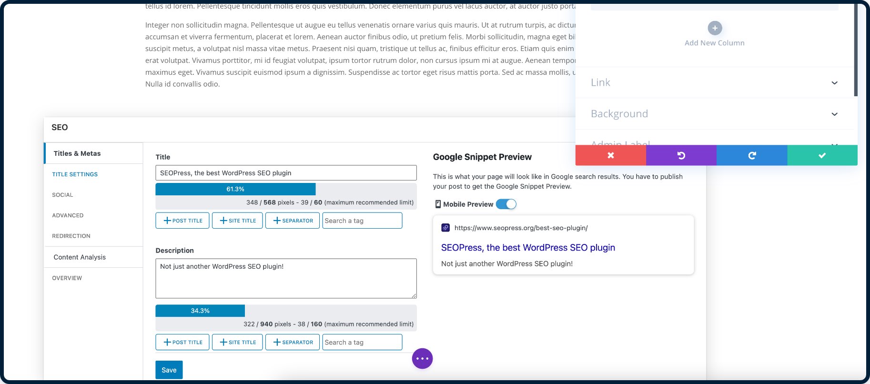Confirm settings with the green checkmark button
Screen dimensions: 870x384
point(822,155)
